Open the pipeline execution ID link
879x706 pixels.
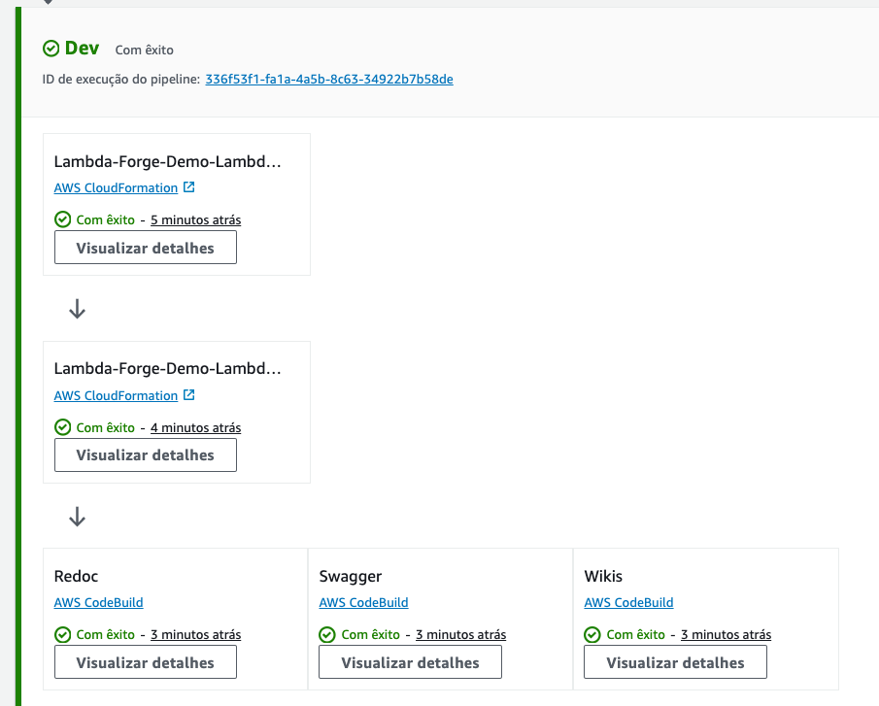pyautogui.click(x=329, y=80)
